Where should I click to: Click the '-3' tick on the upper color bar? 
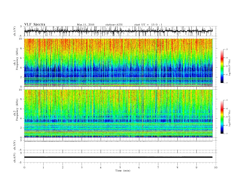coord(226,49)
